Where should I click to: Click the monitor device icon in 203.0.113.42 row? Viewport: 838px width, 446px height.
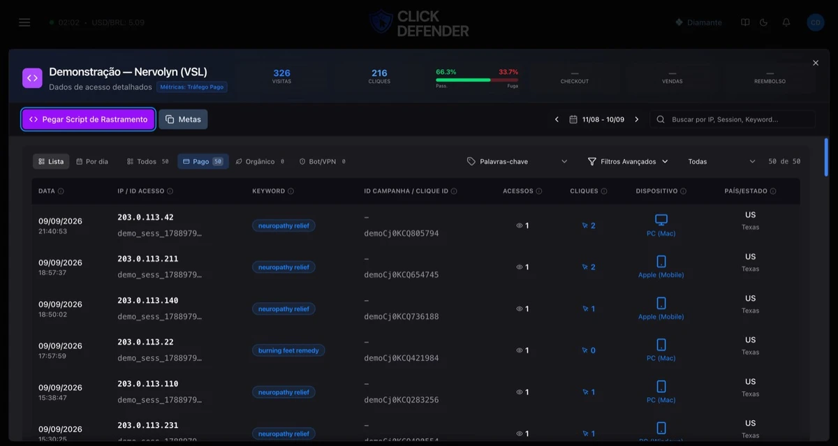(x=661, y=220)
